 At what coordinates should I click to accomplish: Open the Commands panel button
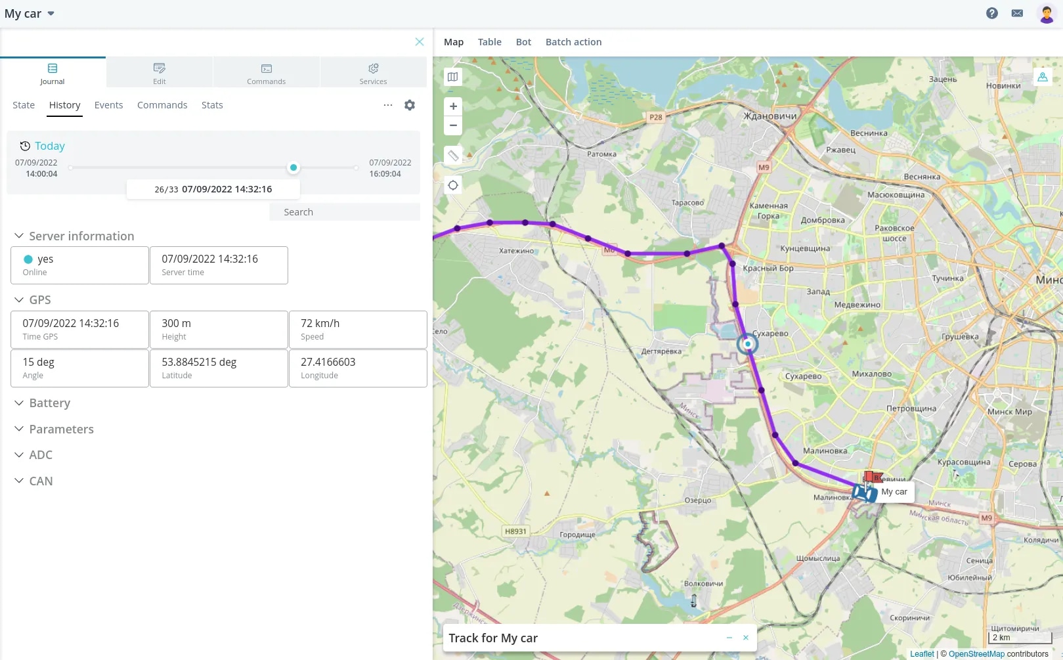(266, 72)
